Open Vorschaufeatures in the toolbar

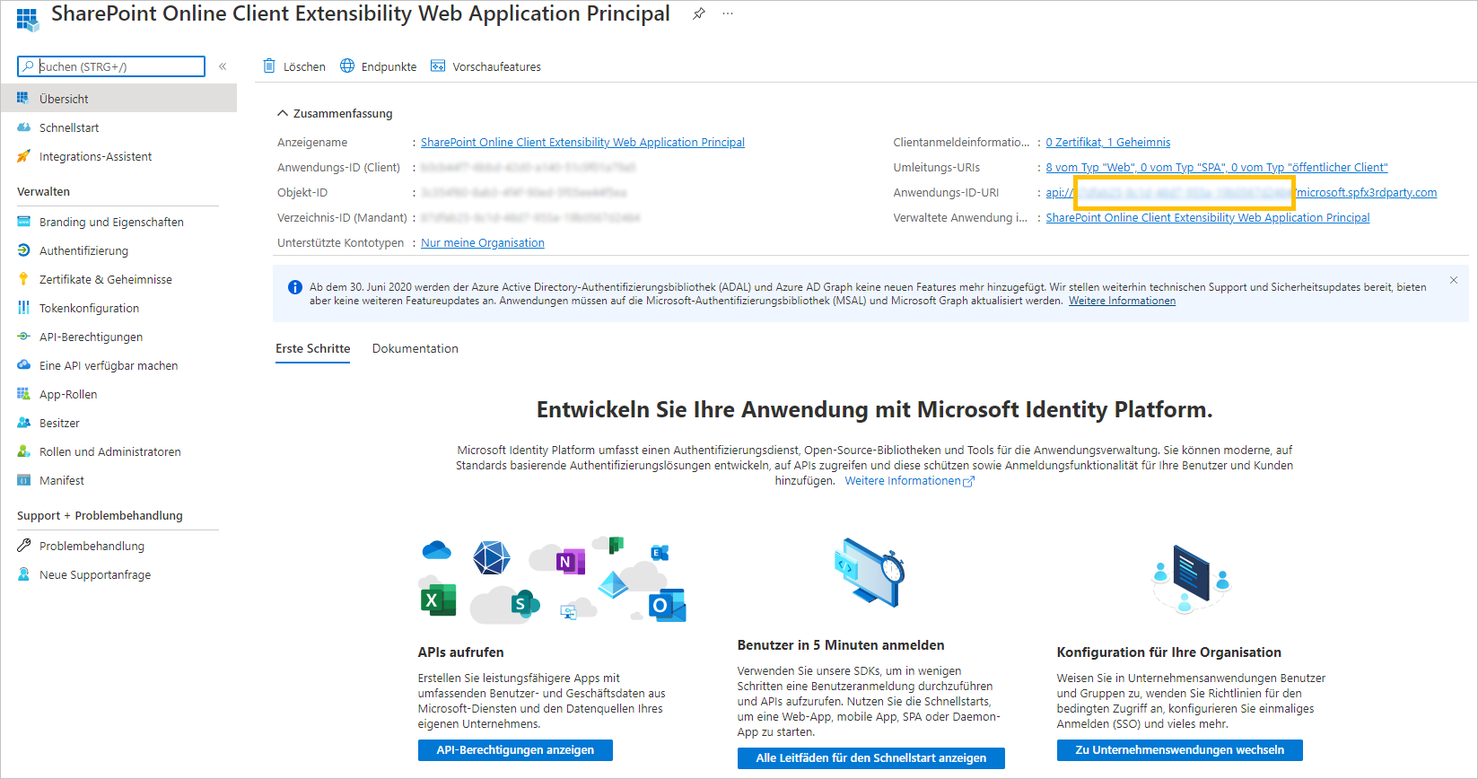485,66
